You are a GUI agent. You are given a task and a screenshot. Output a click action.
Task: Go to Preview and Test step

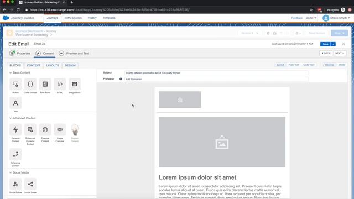click(74, 53)
